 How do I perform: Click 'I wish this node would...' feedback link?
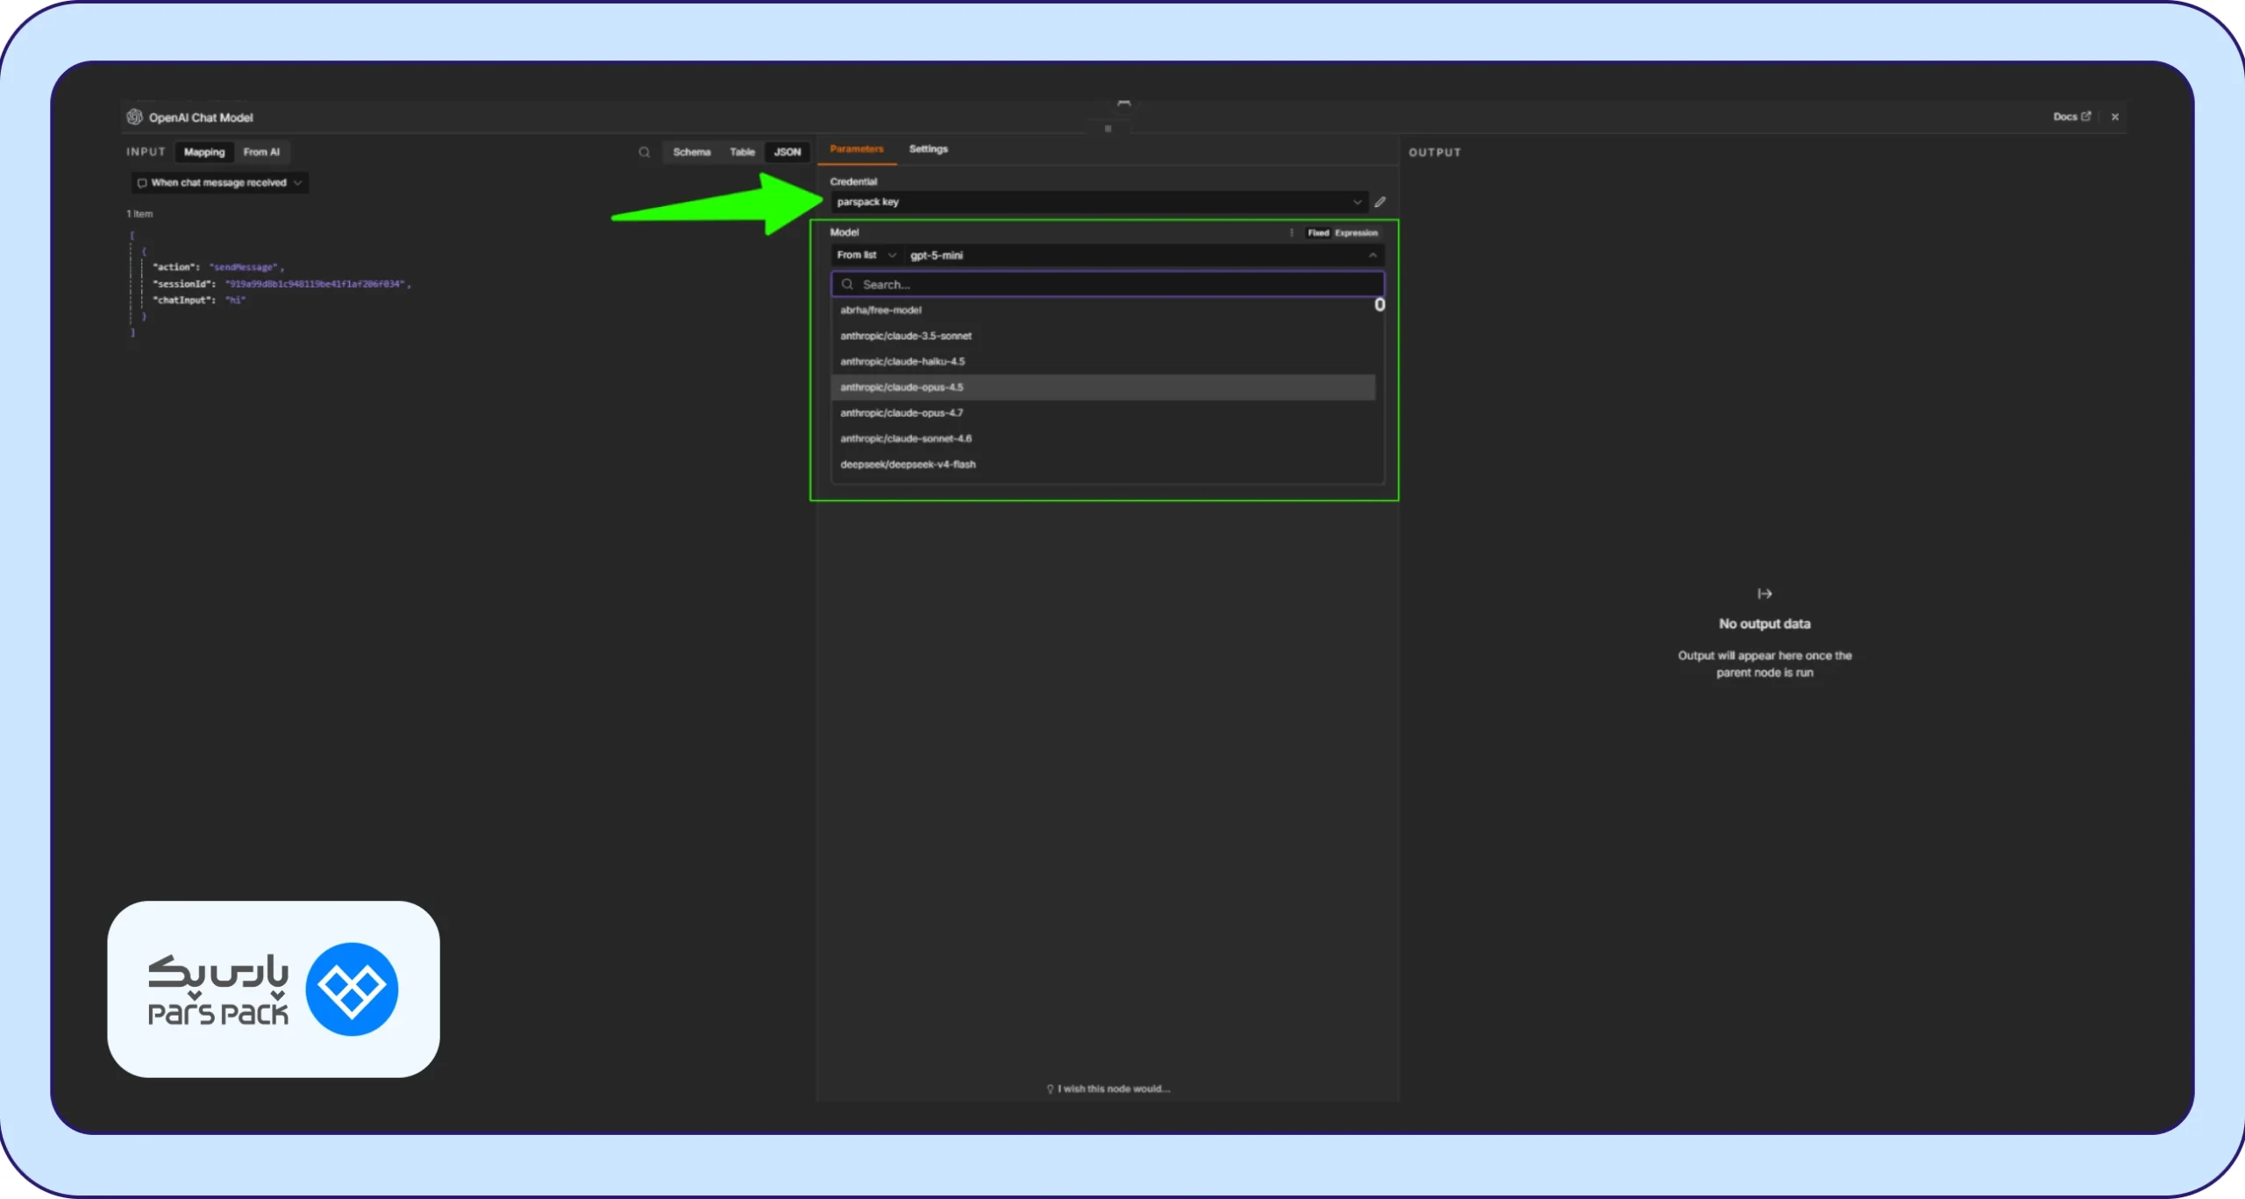coord(1108,1088)
